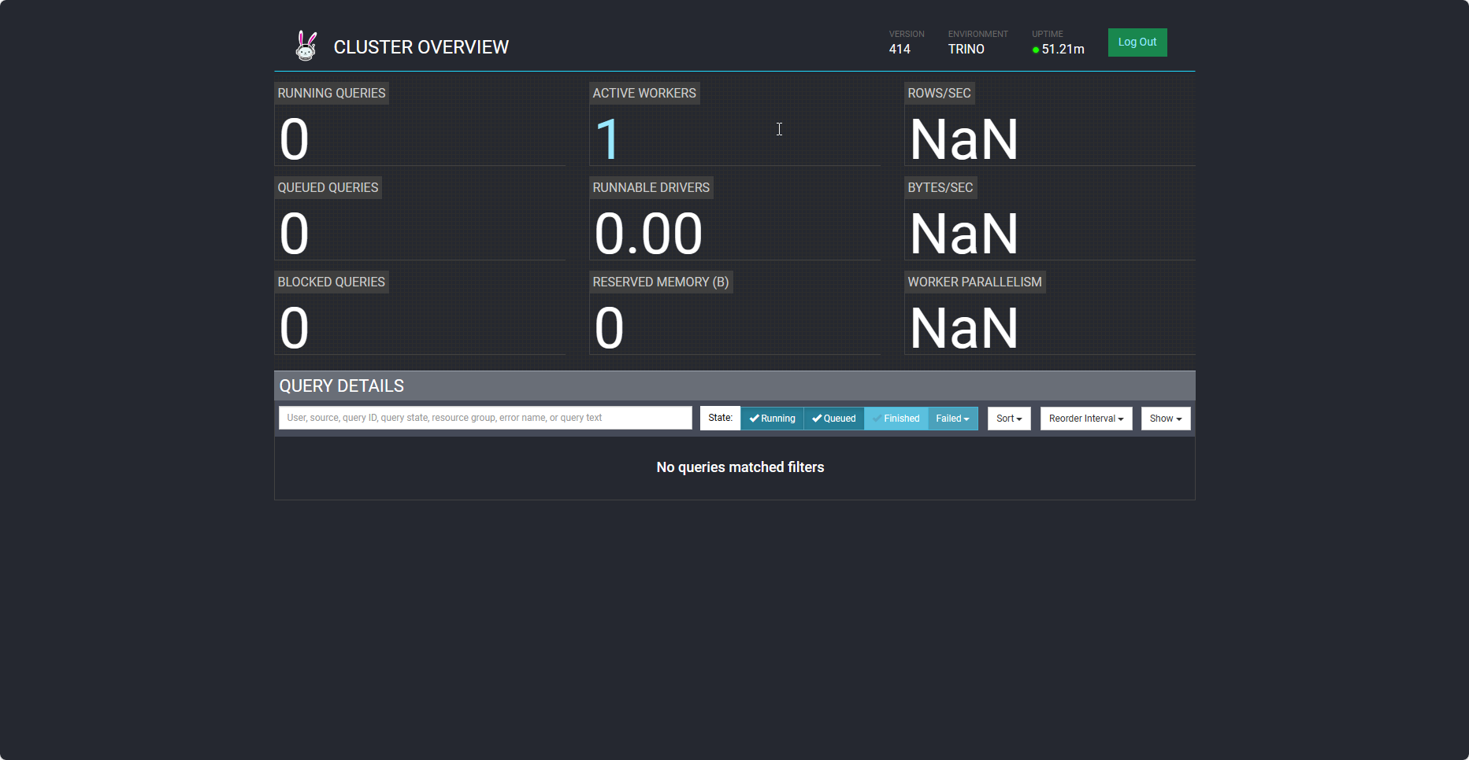Click the runnable drivers value 0.00
Image resolution: width=1469 pixels, height=760 pixels.
coord(648,234)
